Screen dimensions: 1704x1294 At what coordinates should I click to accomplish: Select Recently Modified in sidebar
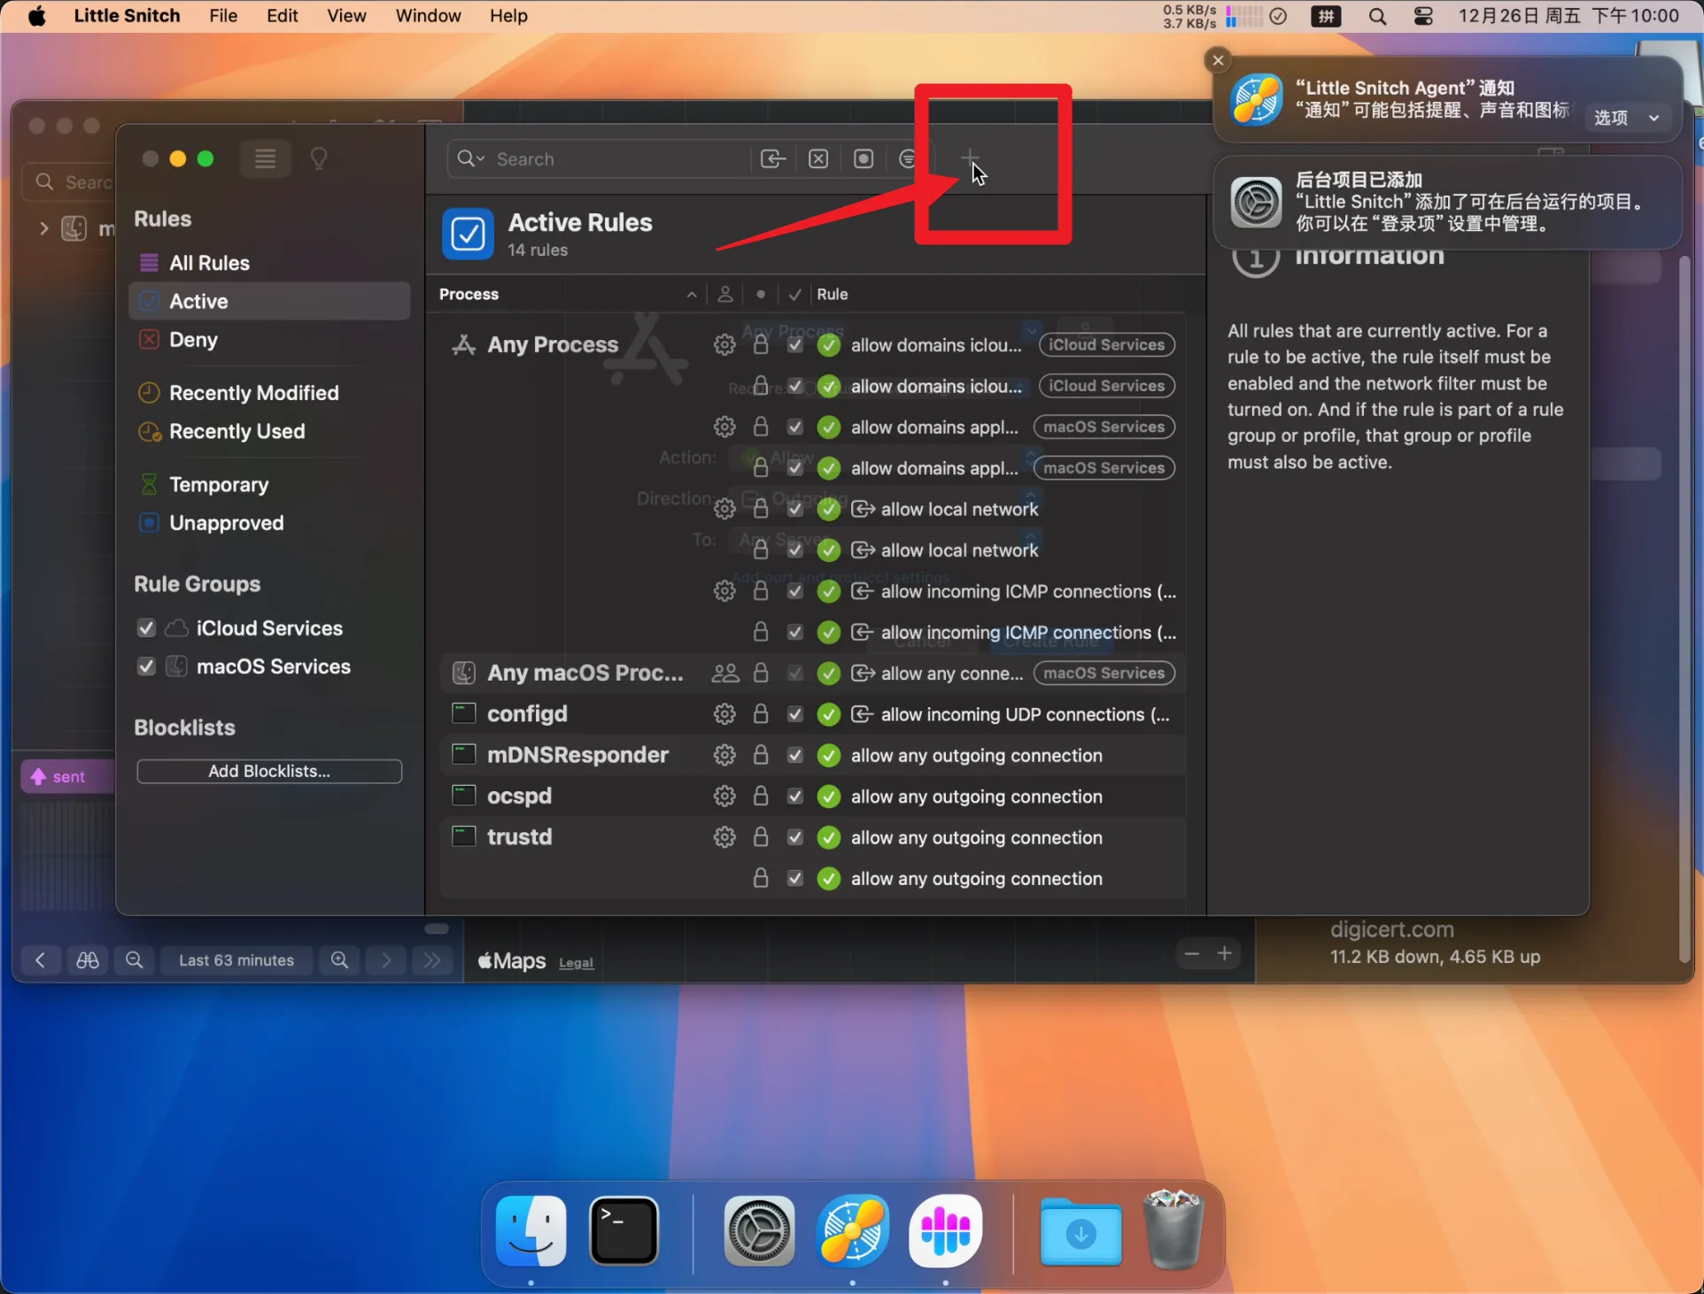(269, 393)
